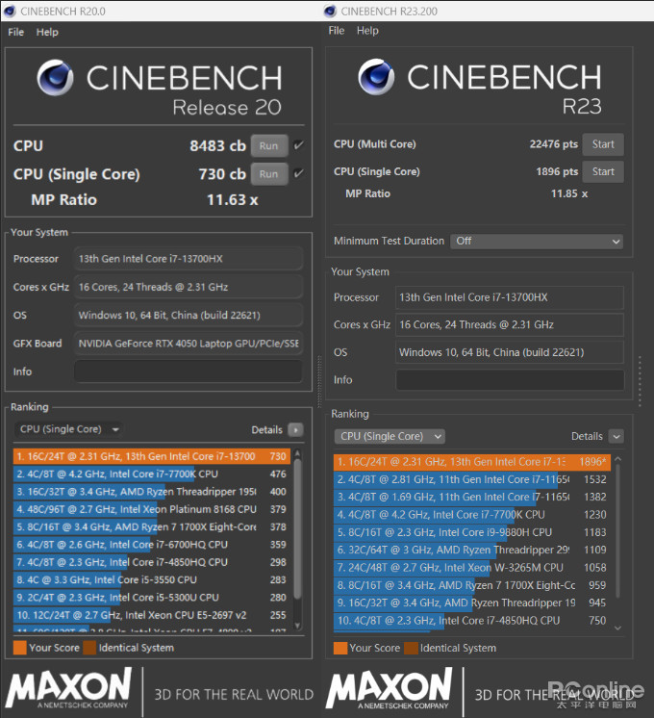Open R23 ranking CPU (Single Core) dropdown
This screenshot has height=718, width=654.
tap(390, 436)
